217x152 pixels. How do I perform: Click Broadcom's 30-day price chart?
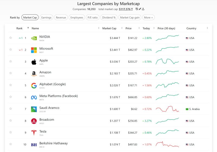pyautogui.click(x=167, y=121)
